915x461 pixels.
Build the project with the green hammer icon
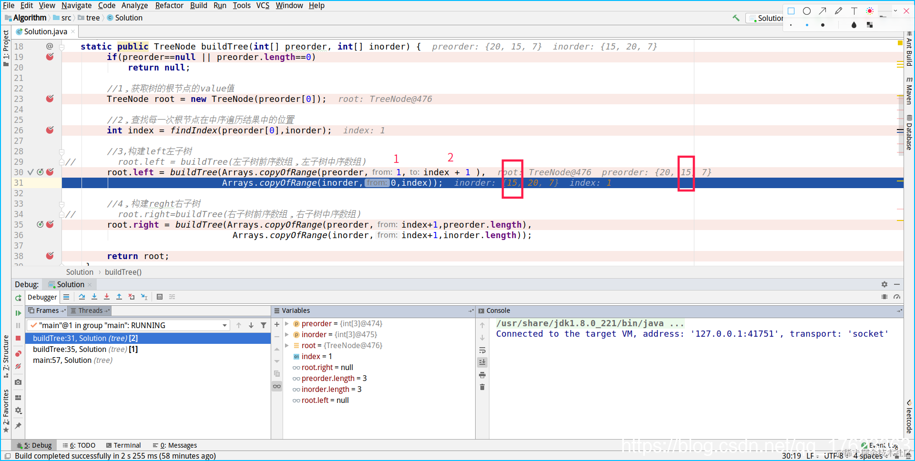[x=736, y=18]
